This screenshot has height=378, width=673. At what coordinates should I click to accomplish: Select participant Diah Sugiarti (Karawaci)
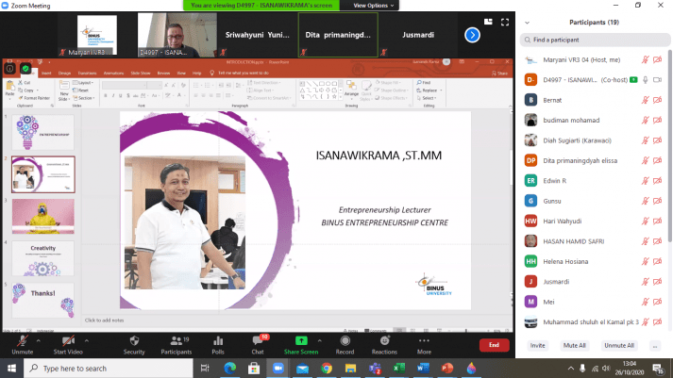coord(595,140)
